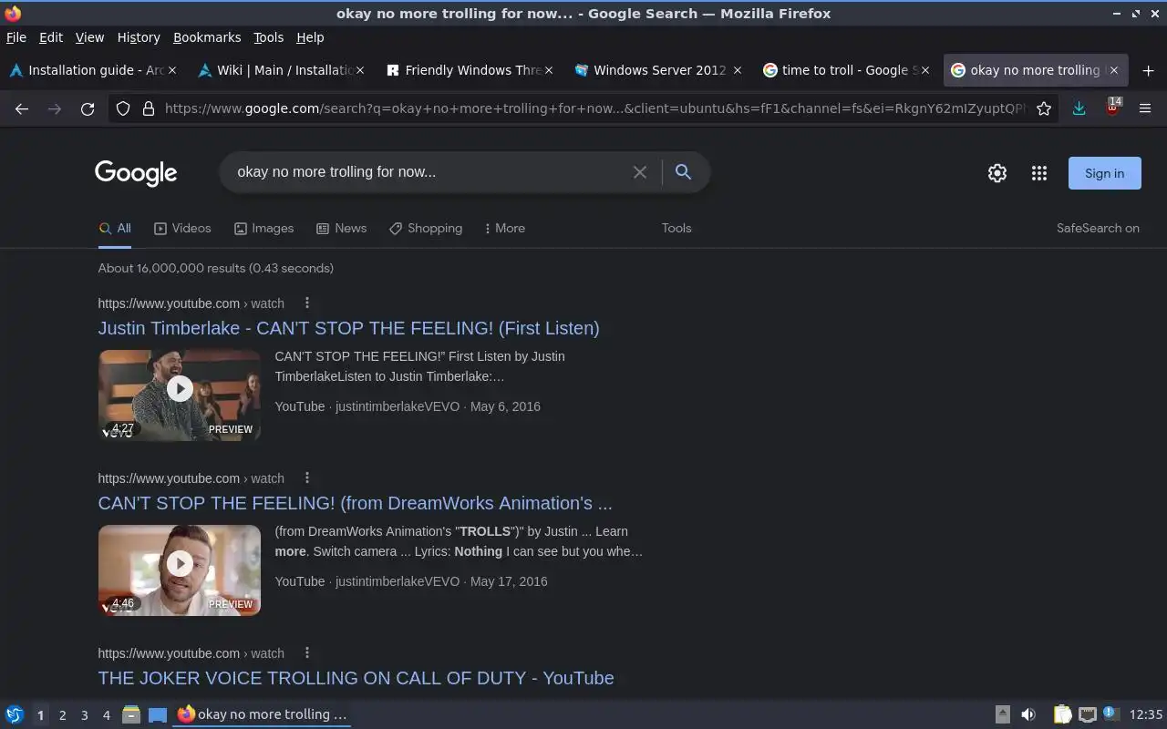The width and height of the screenshot is (1167, 729).
Task: Open options dots for First Listen result
Action: 307,303
